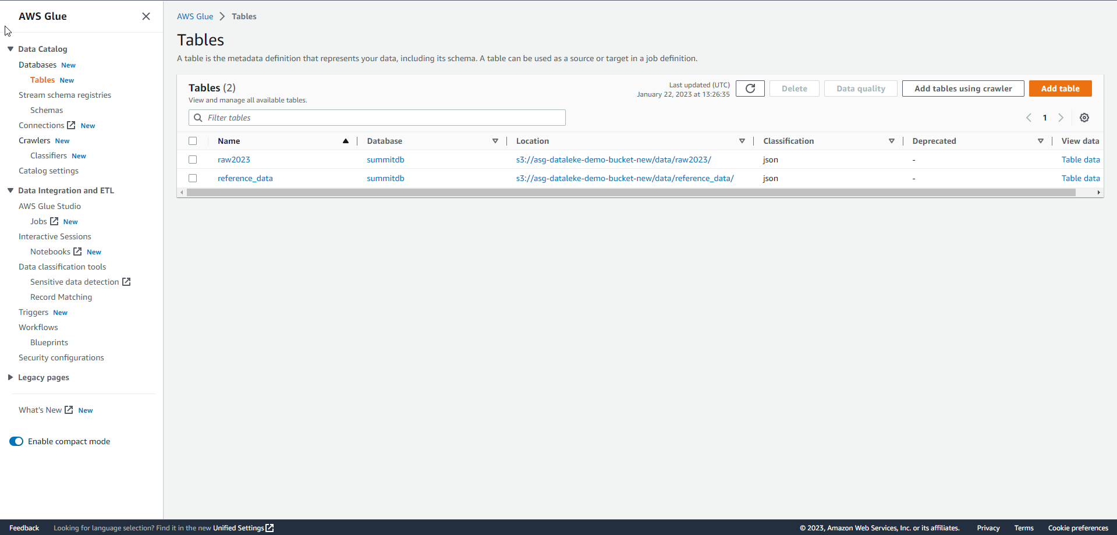Collapse the Data Catalog section
Image resolution: width=1117 pixels, height=535 pixels.
(x=10, y=49)
